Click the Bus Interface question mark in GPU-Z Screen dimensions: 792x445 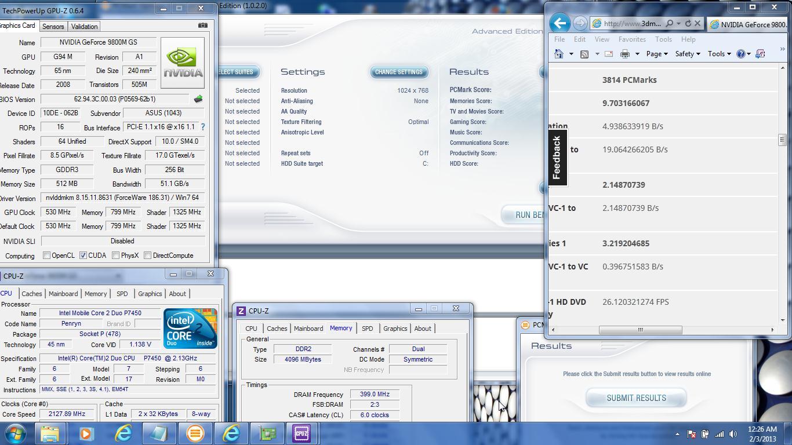202,127
